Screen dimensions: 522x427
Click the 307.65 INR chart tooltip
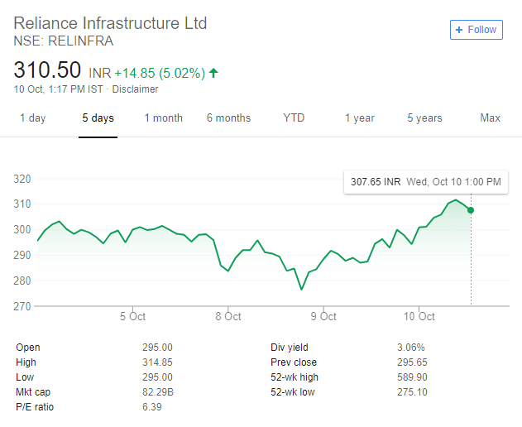[x=426, y=182]
